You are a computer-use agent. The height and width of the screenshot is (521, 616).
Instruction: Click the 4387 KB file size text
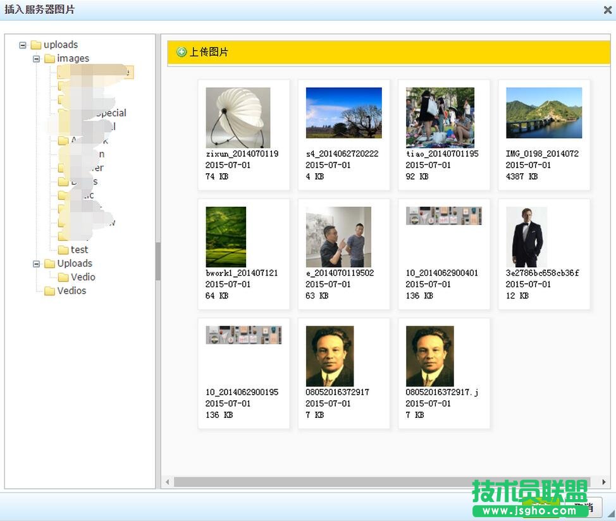(x=522, y=176)
